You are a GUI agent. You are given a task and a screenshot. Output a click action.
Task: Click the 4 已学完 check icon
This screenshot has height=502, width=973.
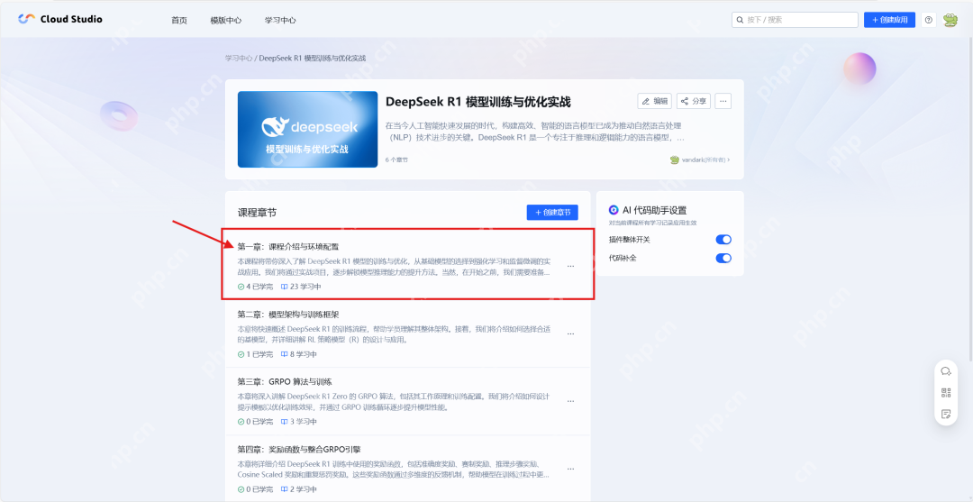pyautogui.click(x=241, y=287)
